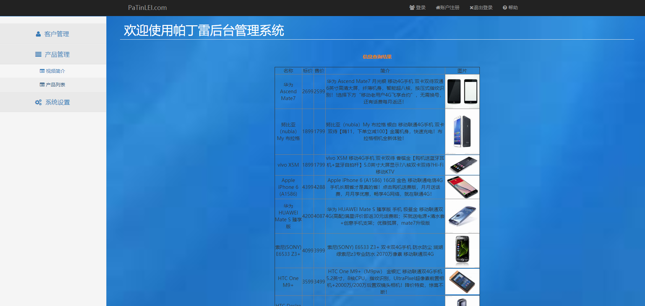645x306 pixels.
Task: Click the gears icon beside 系统设置
Action: [x=38, y=102]
